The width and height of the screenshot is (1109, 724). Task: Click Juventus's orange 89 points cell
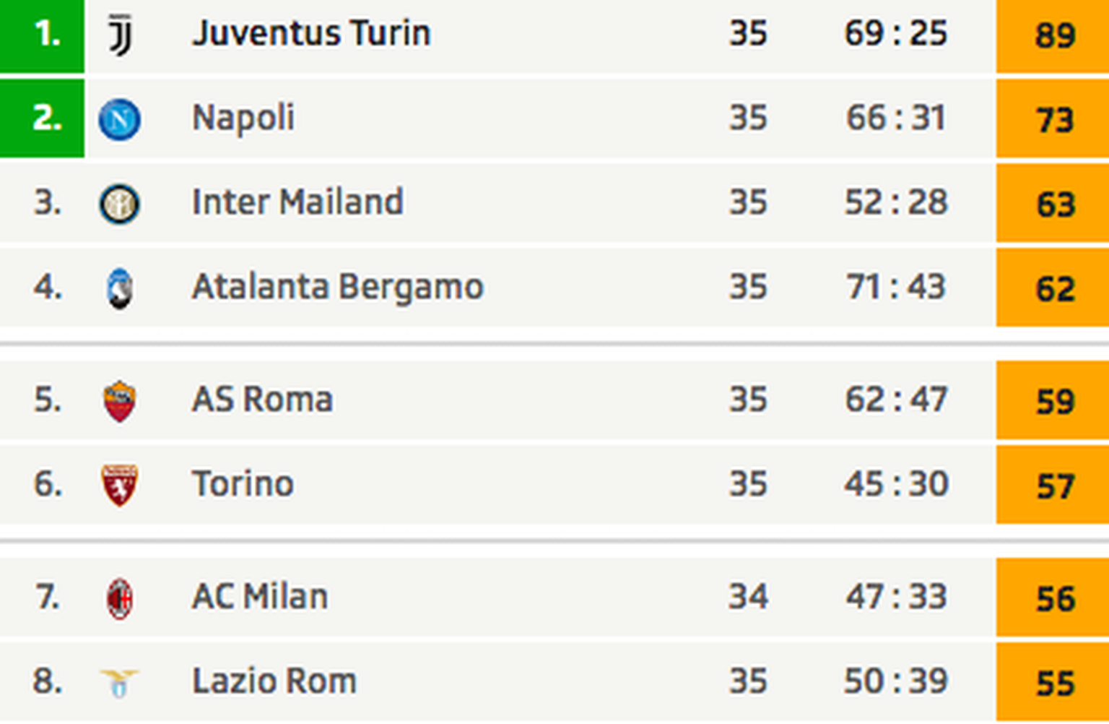[x=1053, y=35]
